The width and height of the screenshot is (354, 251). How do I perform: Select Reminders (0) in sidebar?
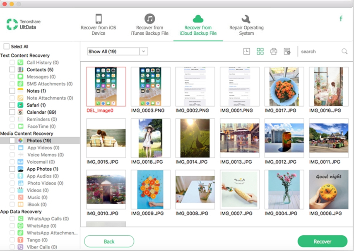pos(42,120)
